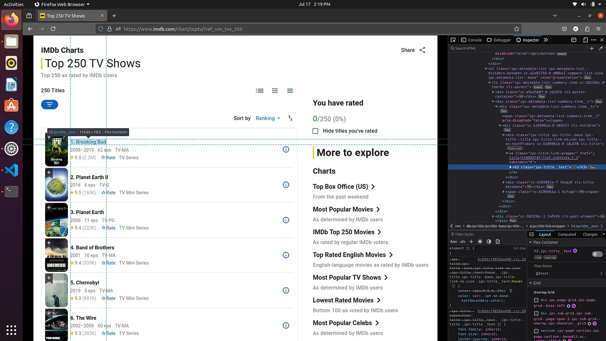Click Rate link for Band of Brothers
The image size is (606, 341).
click(108, 263)
